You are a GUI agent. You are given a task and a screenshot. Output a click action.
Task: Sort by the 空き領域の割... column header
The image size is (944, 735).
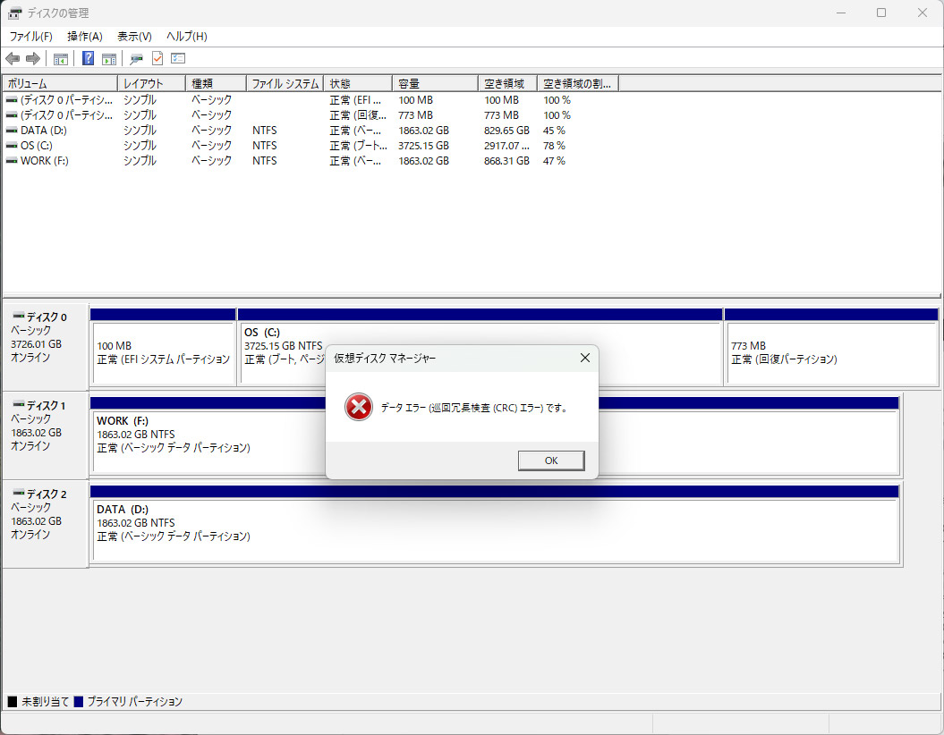click(578, 84)
